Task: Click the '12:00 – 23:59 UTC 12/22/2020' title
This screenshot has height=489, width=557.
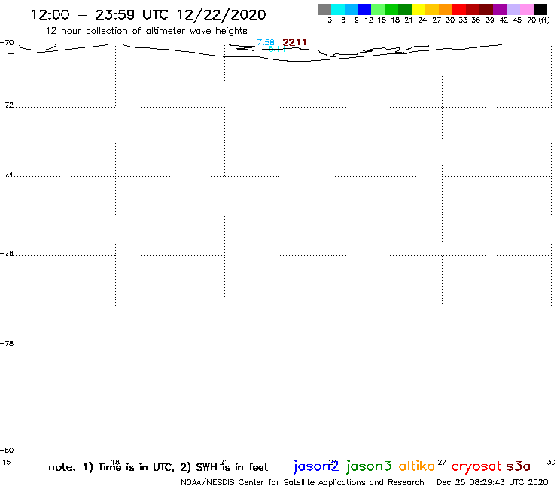Action: pyautogui.click(x=148, y=14)
